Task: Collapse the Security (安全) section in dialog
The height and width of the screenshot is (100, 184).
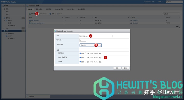Action: tap(56, 50)
